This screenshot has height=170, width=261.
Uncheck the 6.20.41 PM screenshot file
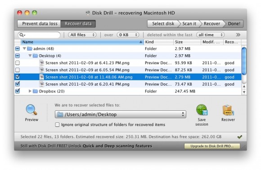click(x=18, y=84)
